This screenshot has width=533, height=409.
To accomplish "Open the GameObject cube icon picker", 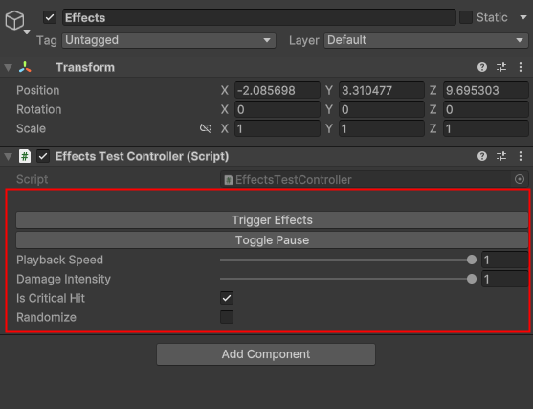I will pos(14,20).
